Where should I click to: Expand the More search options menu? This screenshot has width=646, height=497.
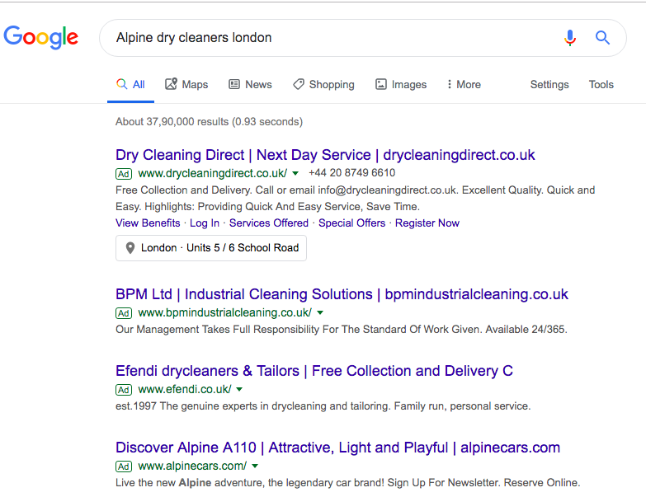(x=463, y=84)
